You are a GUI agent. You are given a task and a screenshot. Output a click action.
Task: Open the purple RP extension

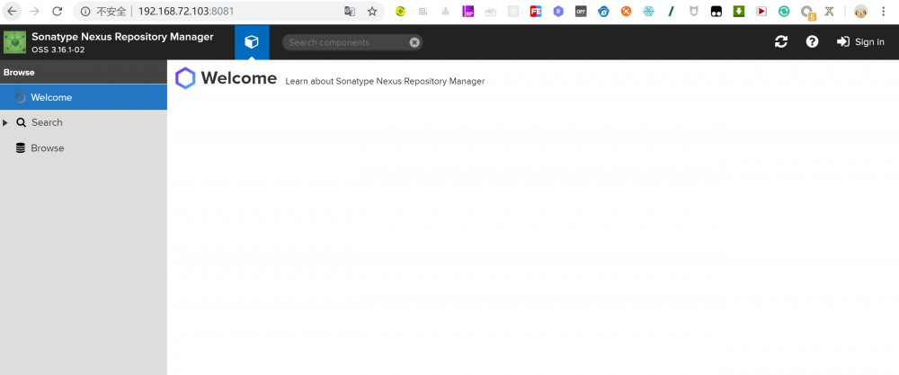tap(467, 11)
